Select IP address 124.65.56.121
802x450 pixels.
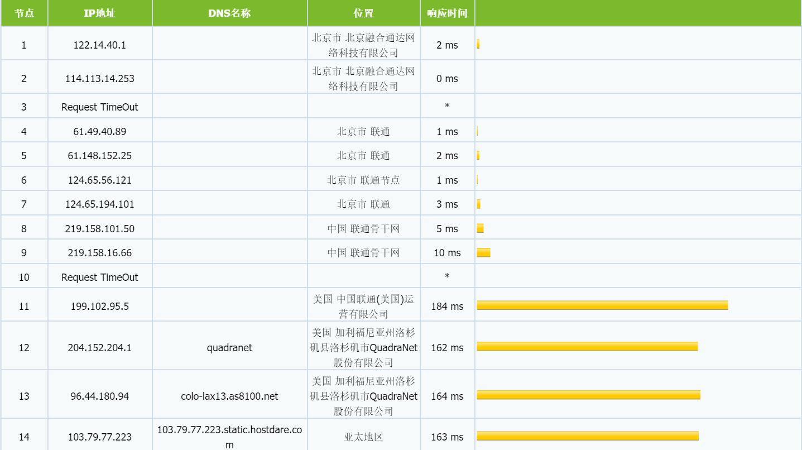(100, 180)
